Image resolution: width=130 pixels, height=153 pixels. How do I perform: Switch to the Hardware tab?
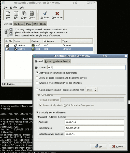pos(19,24)
